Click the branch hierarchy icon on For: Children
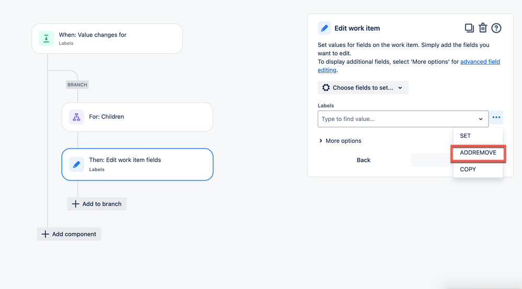The height and width of the screenshot is (289, 522). (76, 117)
